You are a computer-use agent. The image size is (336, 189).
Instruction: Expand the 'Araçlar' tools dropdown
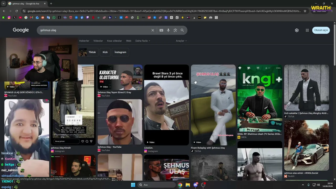pos(181,41)
